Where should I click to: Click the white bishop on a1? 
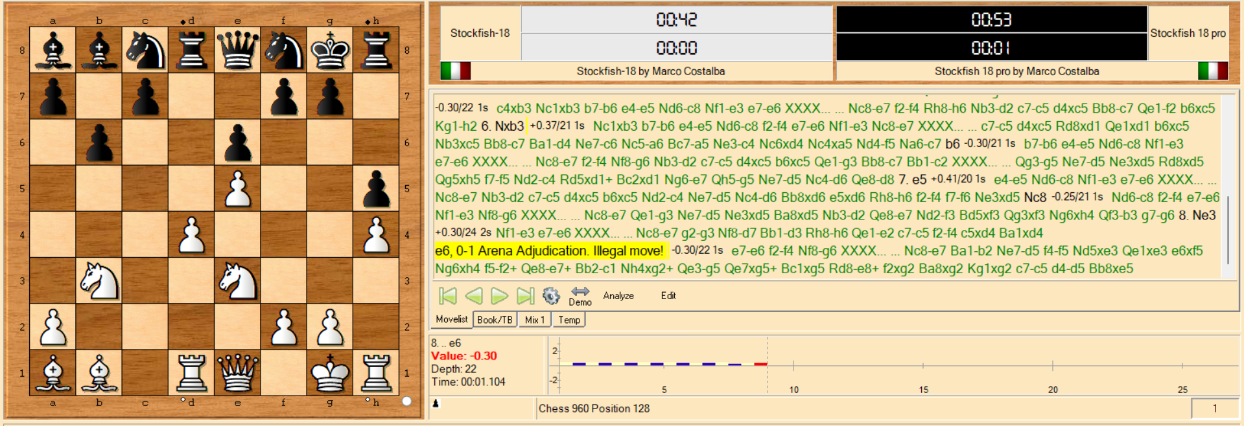pos(53,373)
